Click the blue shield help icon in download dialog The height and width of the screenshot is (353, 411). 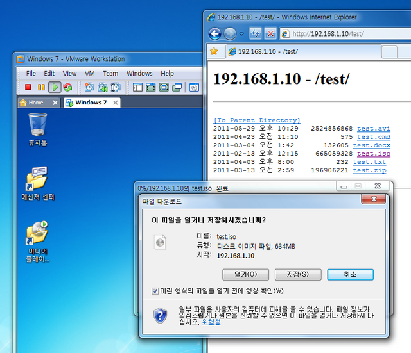pyautogui.click(x=160, y=315)
